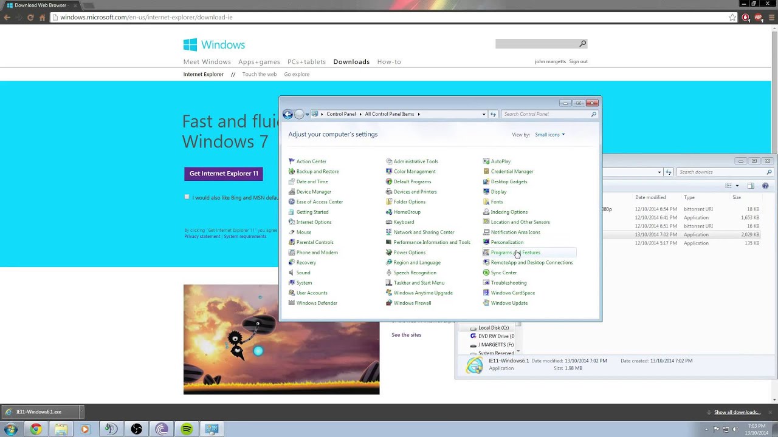This screenshot has height=437, width=778.
Task: Click the Windows Start orb
Action: (11, 429)
